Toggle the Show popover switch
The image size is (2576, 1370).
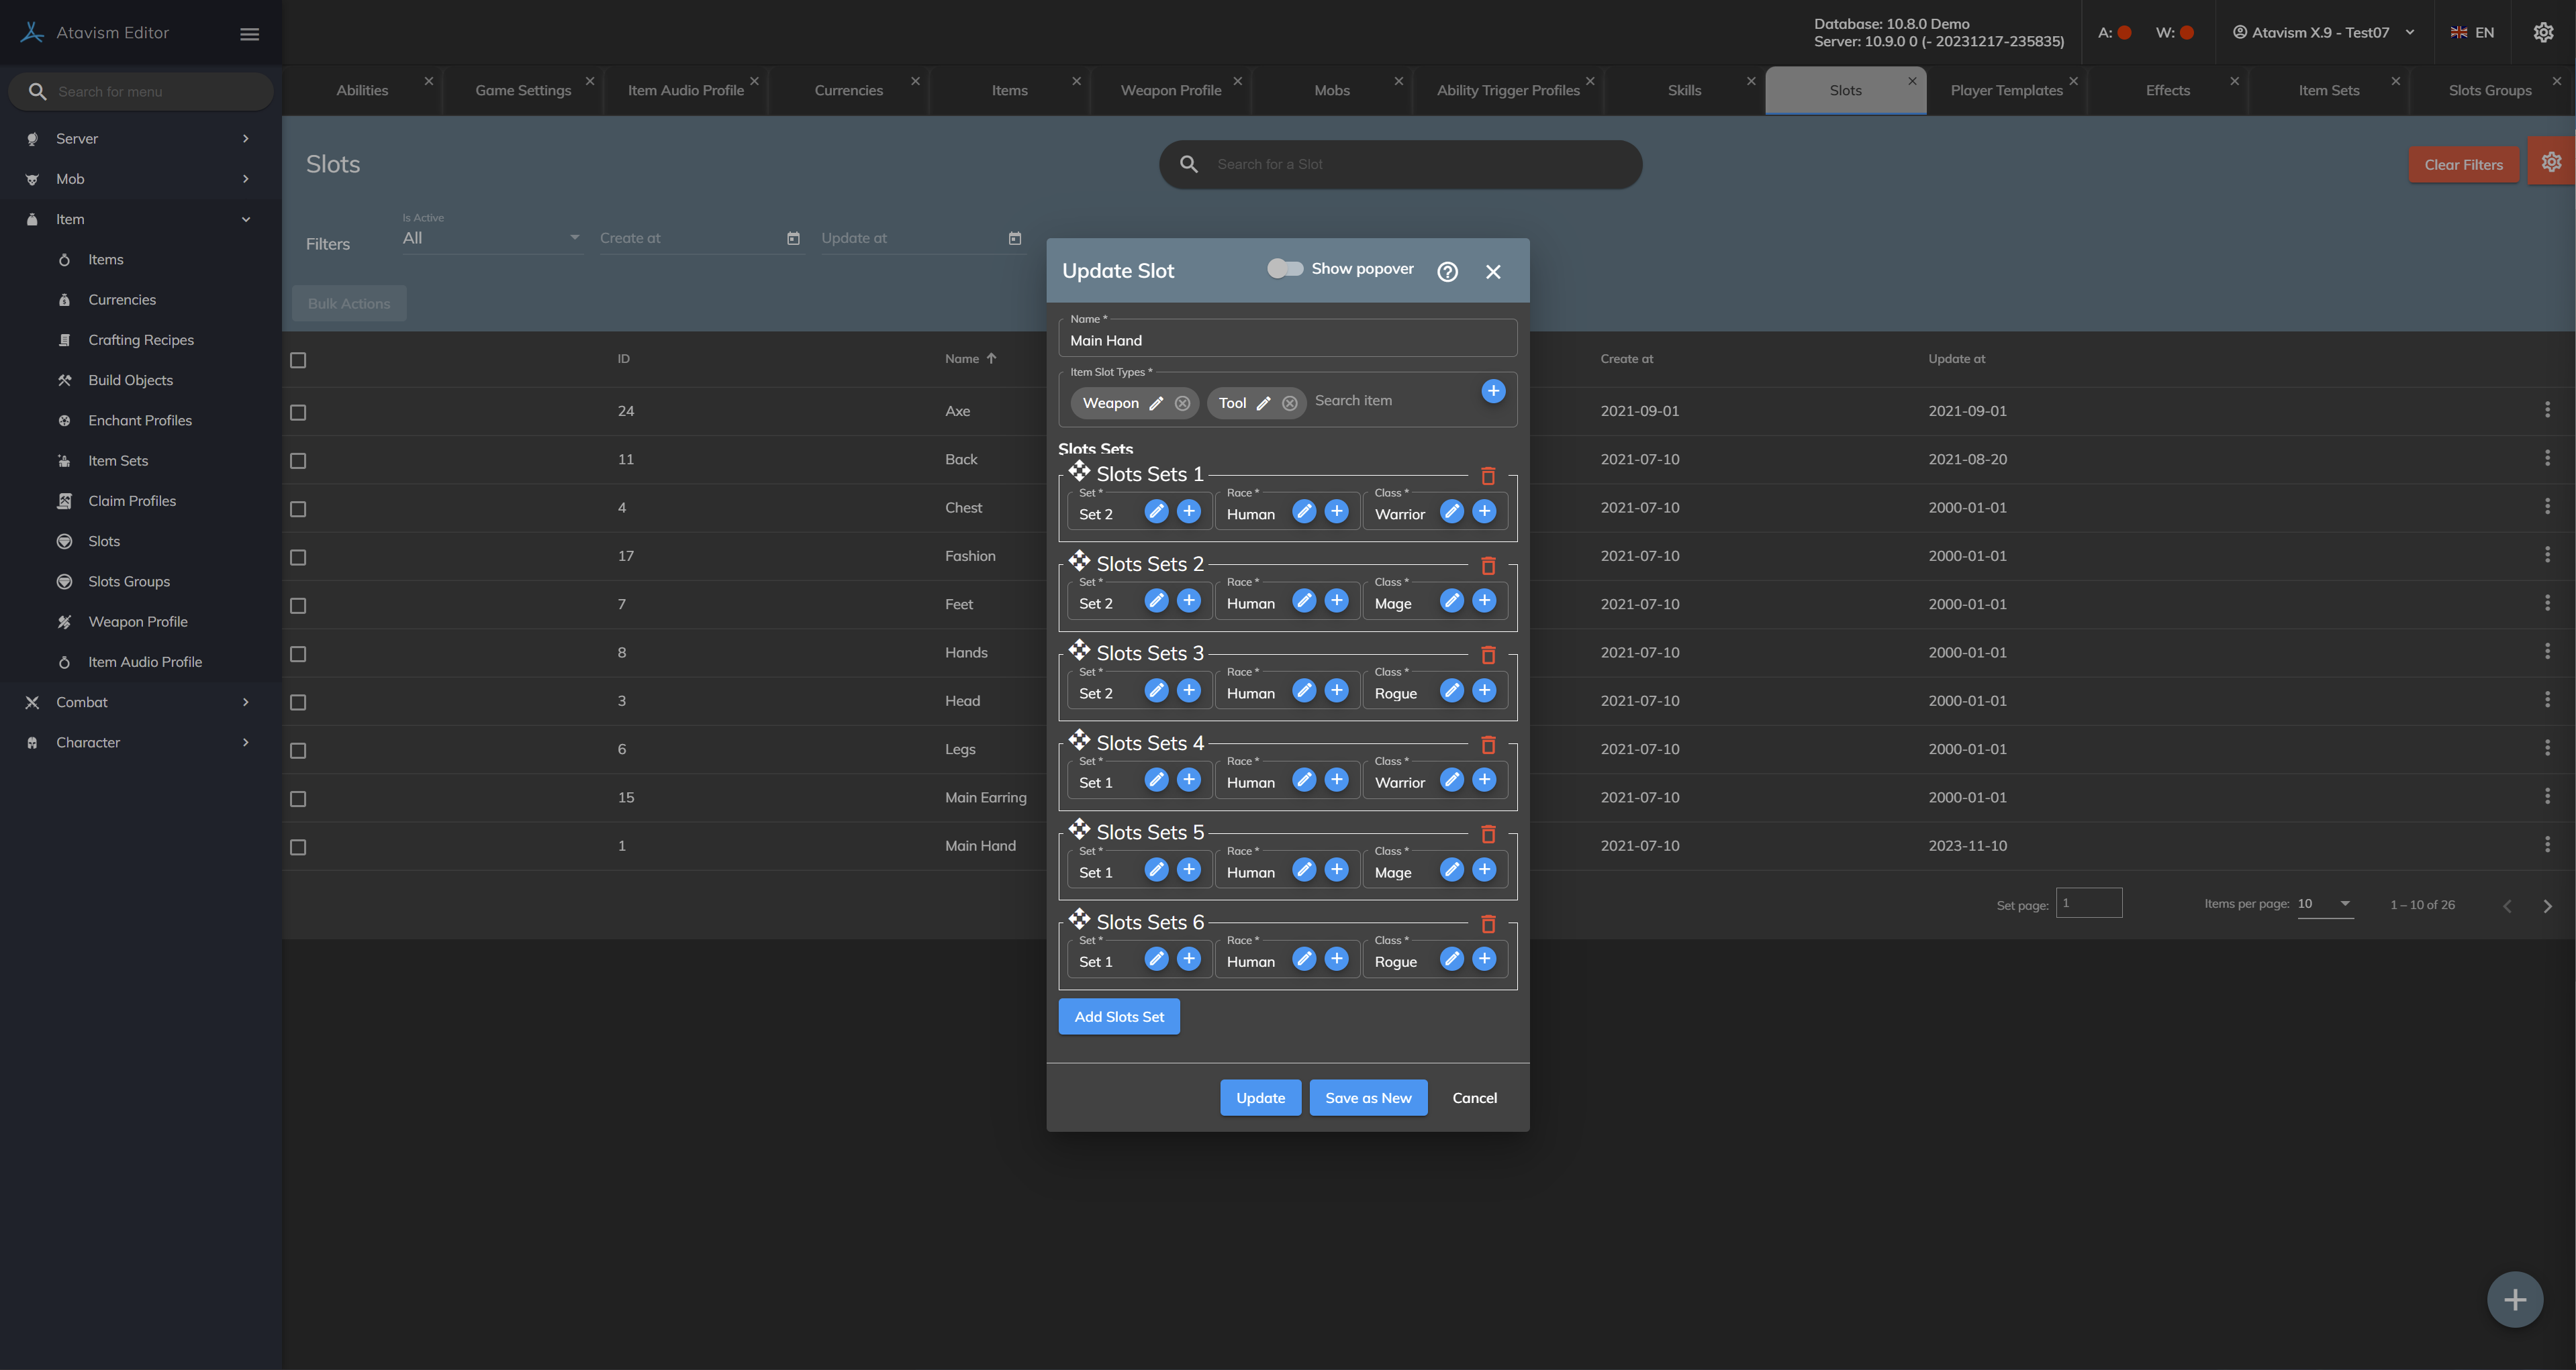[x=1285, y=269]
